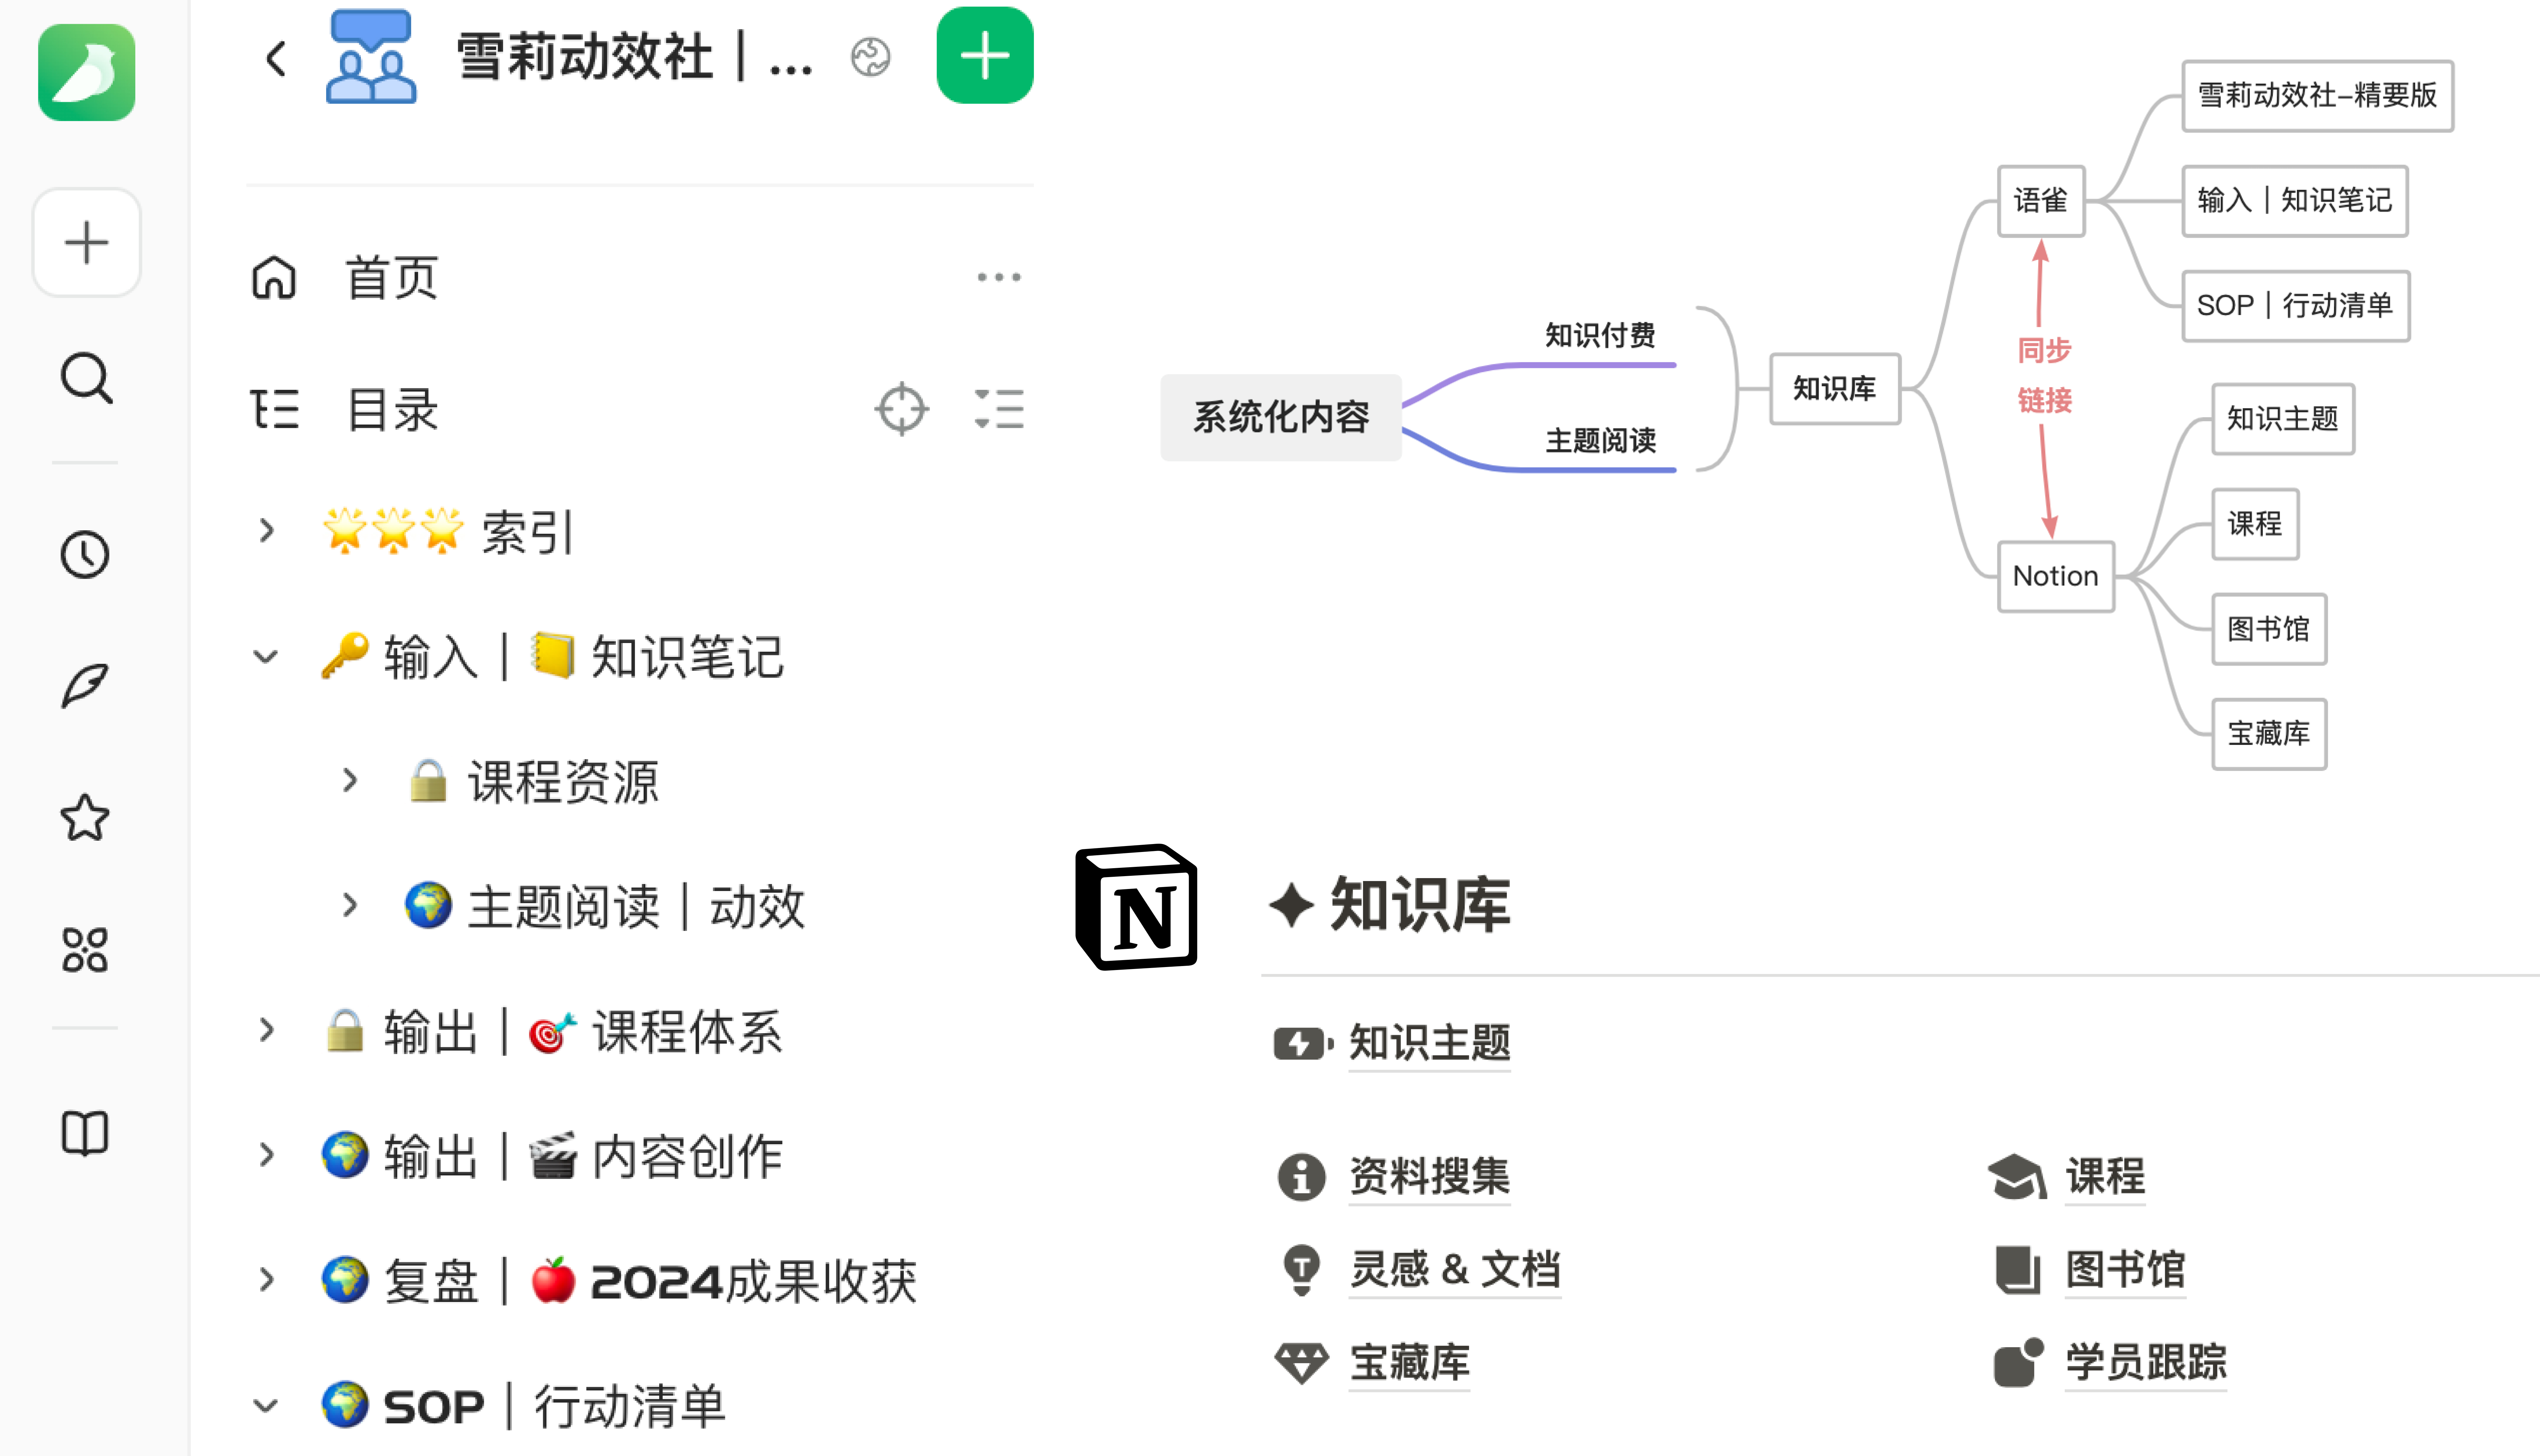Open recent history clock icon

(85, 554)
